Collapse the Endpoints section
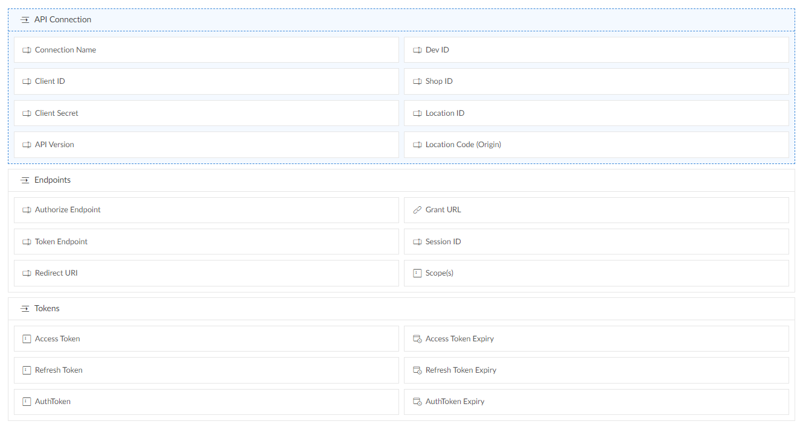The width and height of the screenshot is (800, 430). pyautogui.click(x=25, y=180)
